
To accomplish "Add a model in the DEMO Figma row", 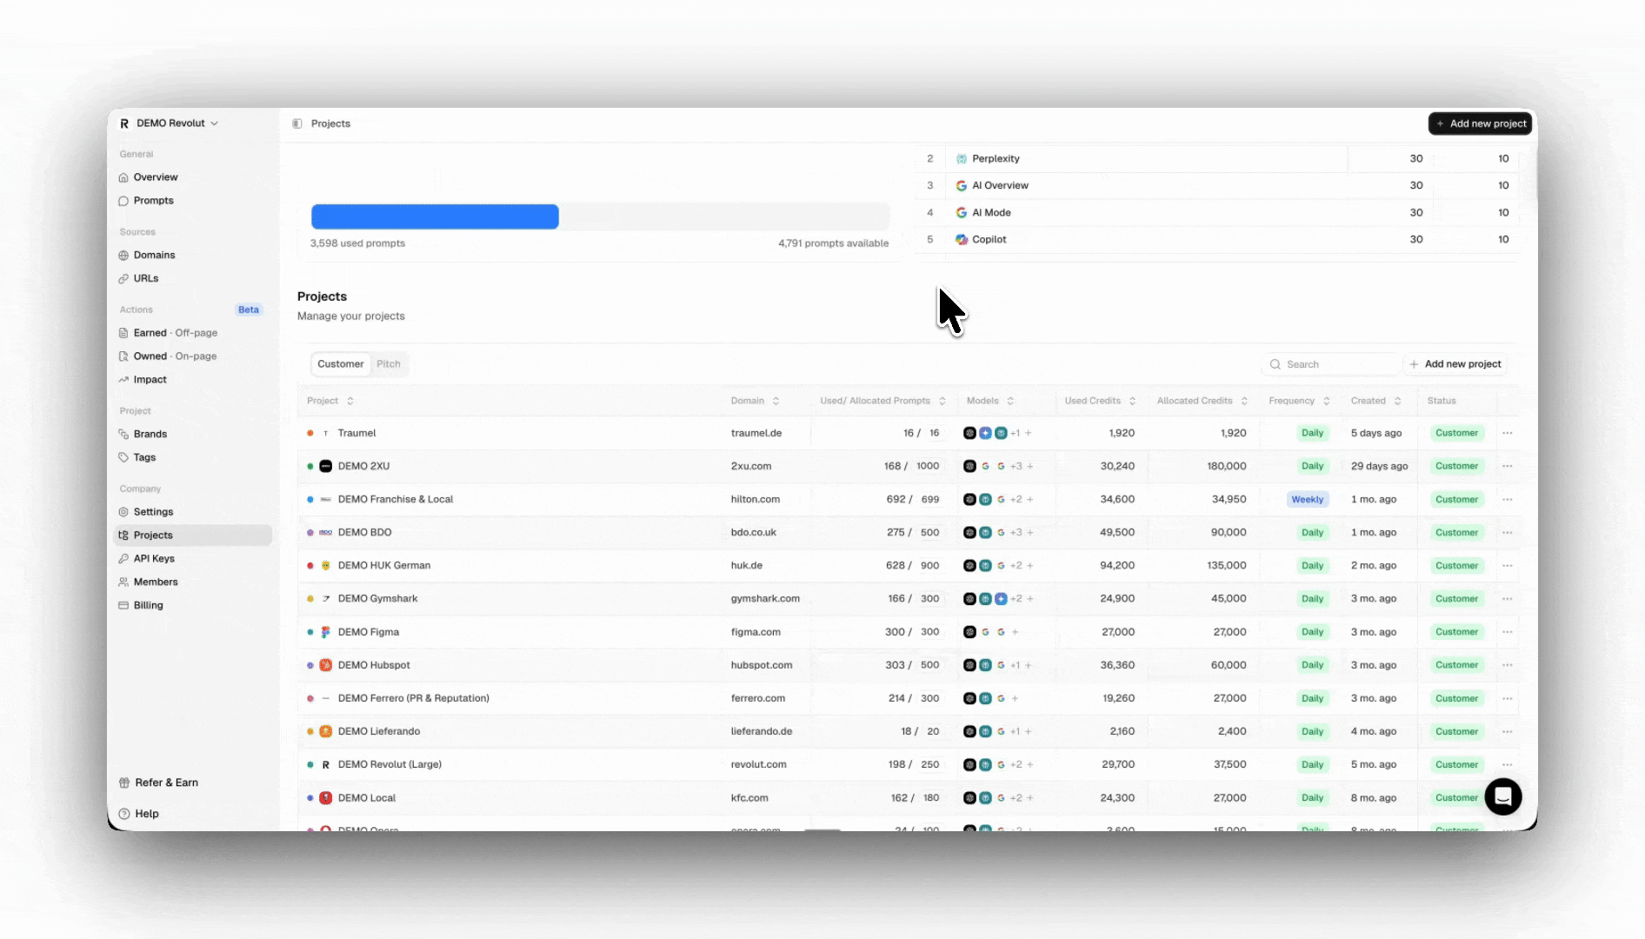I will (x=1015, y=632).
